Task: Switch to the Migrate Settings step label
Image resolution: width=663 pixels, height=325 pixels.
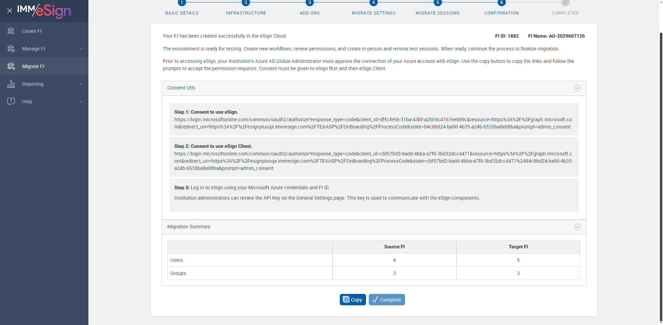Action: [374, 13]
